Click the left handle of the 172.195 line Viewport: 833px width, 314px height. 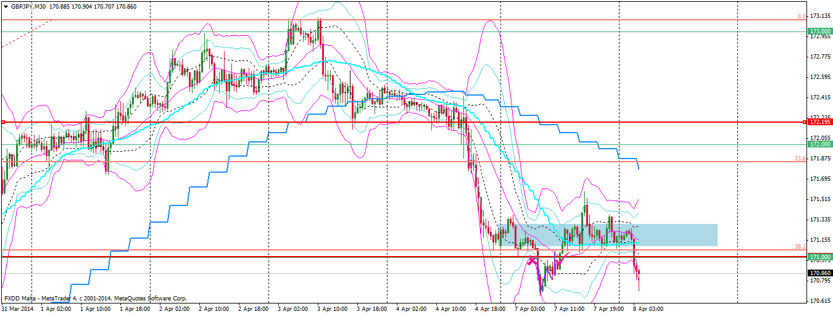(x=3, y=122)
